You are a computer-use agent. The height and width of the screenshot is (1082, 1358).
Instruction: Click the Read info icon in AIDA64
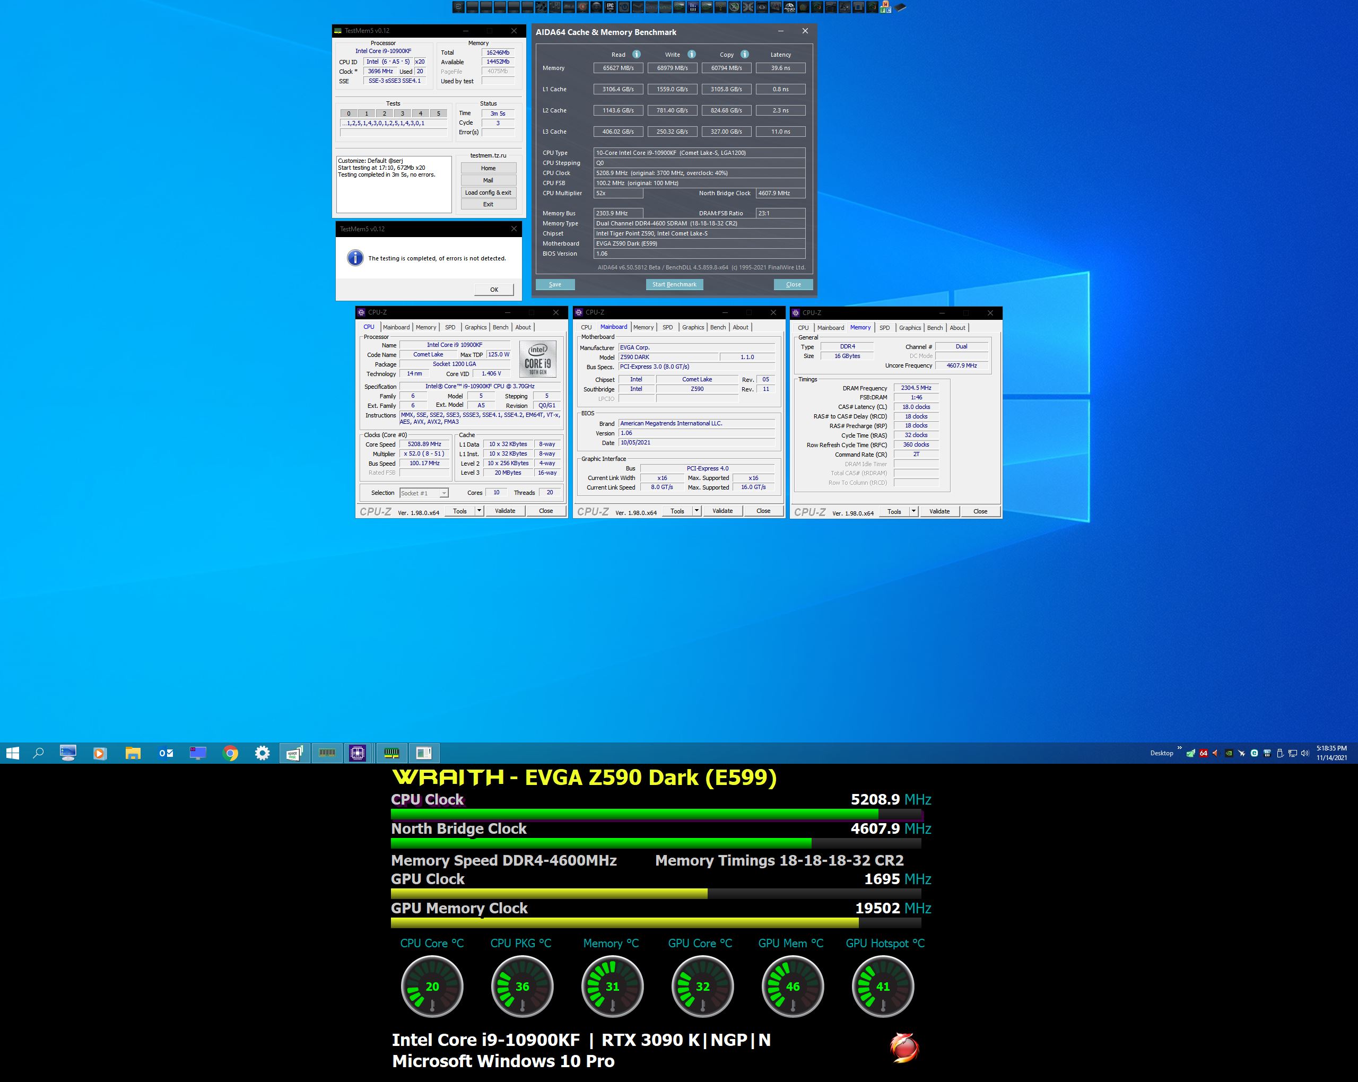[x=636, y=54]
